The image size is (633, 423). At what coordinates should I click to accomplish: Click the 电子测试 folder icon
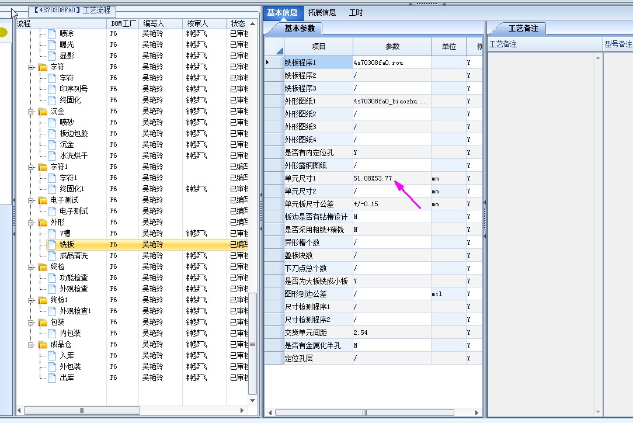(x=43, y=200)
